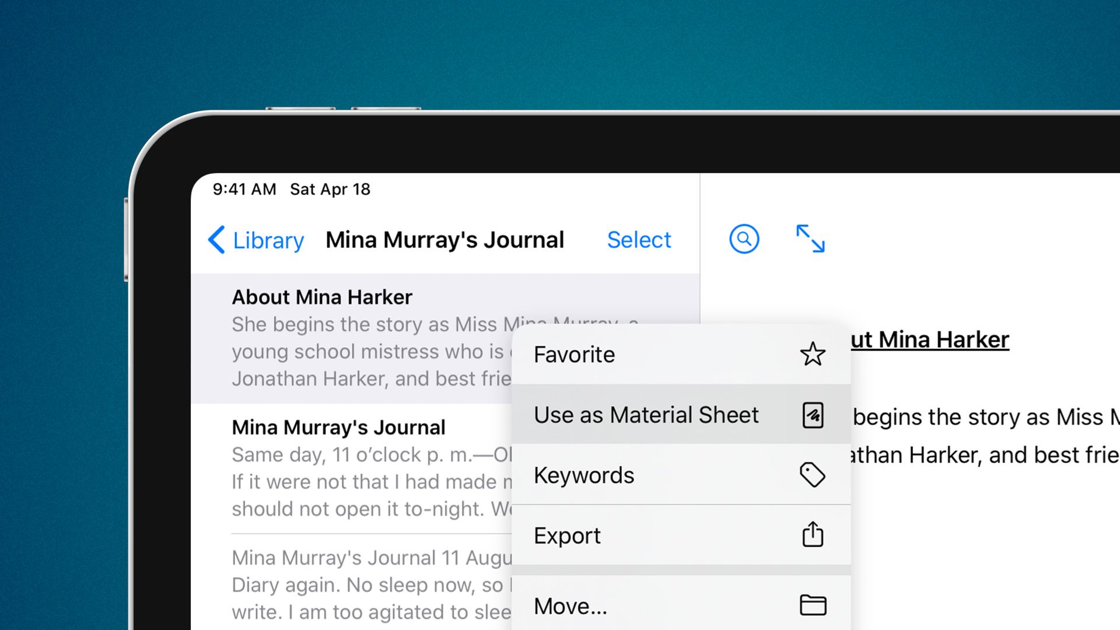Open the search magnifier icon above the editor
This screenshot has height=630, width=1120.
743,239
